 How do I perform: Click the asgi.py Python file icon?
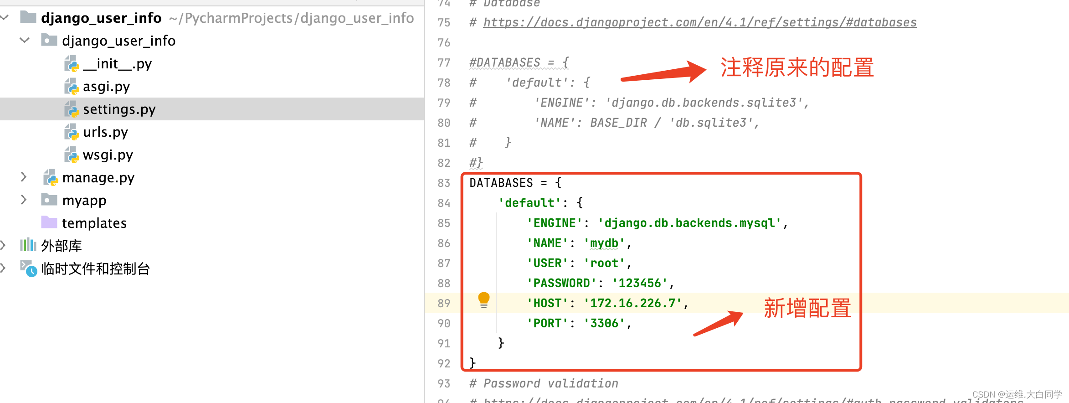pos(72,86)
